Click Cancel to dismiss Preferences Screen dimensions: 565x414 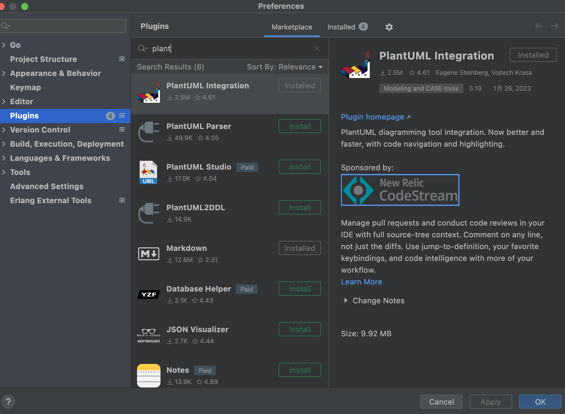coord(441,402)
